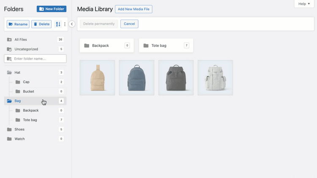
Task: Click the All Files folder icon
Action: click(9, 40)
